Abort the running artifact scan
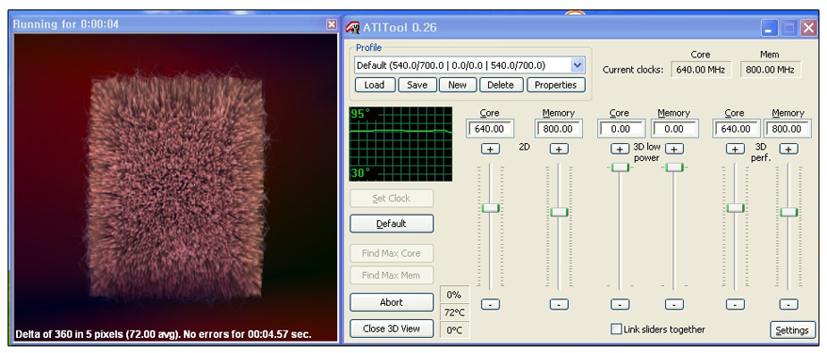Screen dimensions: 827x353 pyautogui.click(x=391, y=302)
